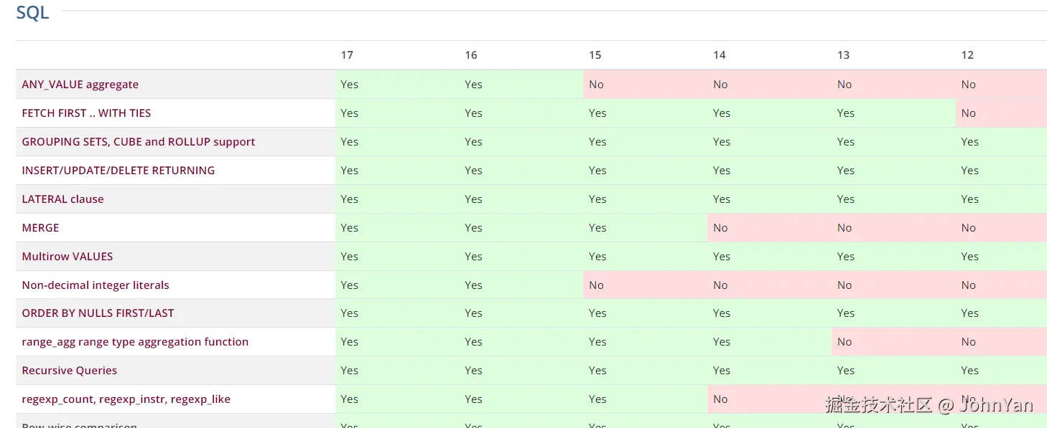Viewport: 1047px width, 428px height.
Task: Click the regexp_count, regexp_instr, regexp_like link
Action: tap(126, 399)
